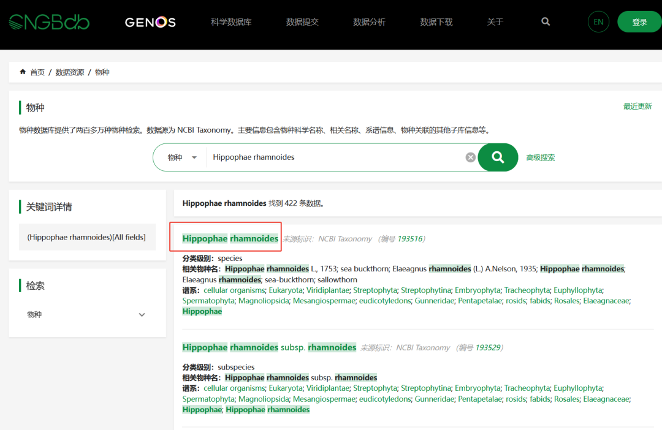Open Euphyllophyta in first result lineage
This screenshot has height=430, width=662.
[x=578, y=290]
